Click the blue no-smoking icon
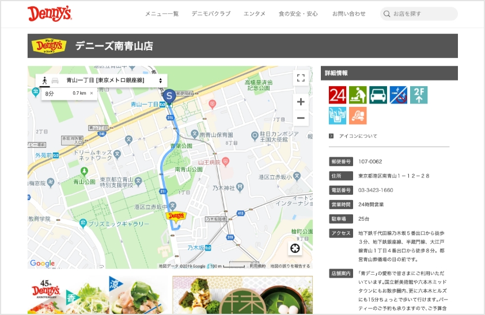 pyautogui.click(x=399, y=95)
